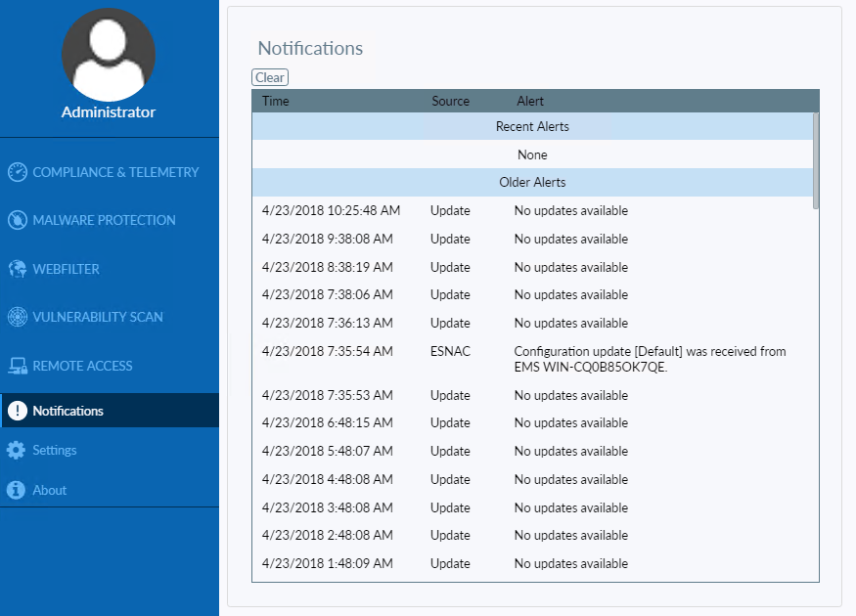Screen dimensions: 856x616
Task: Sort alerts by the Source column header
Action: 450,101
